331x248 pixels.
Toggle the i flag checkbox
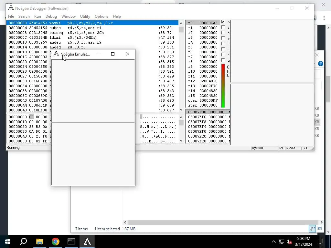pyautogui.click(x=223, y=44)
